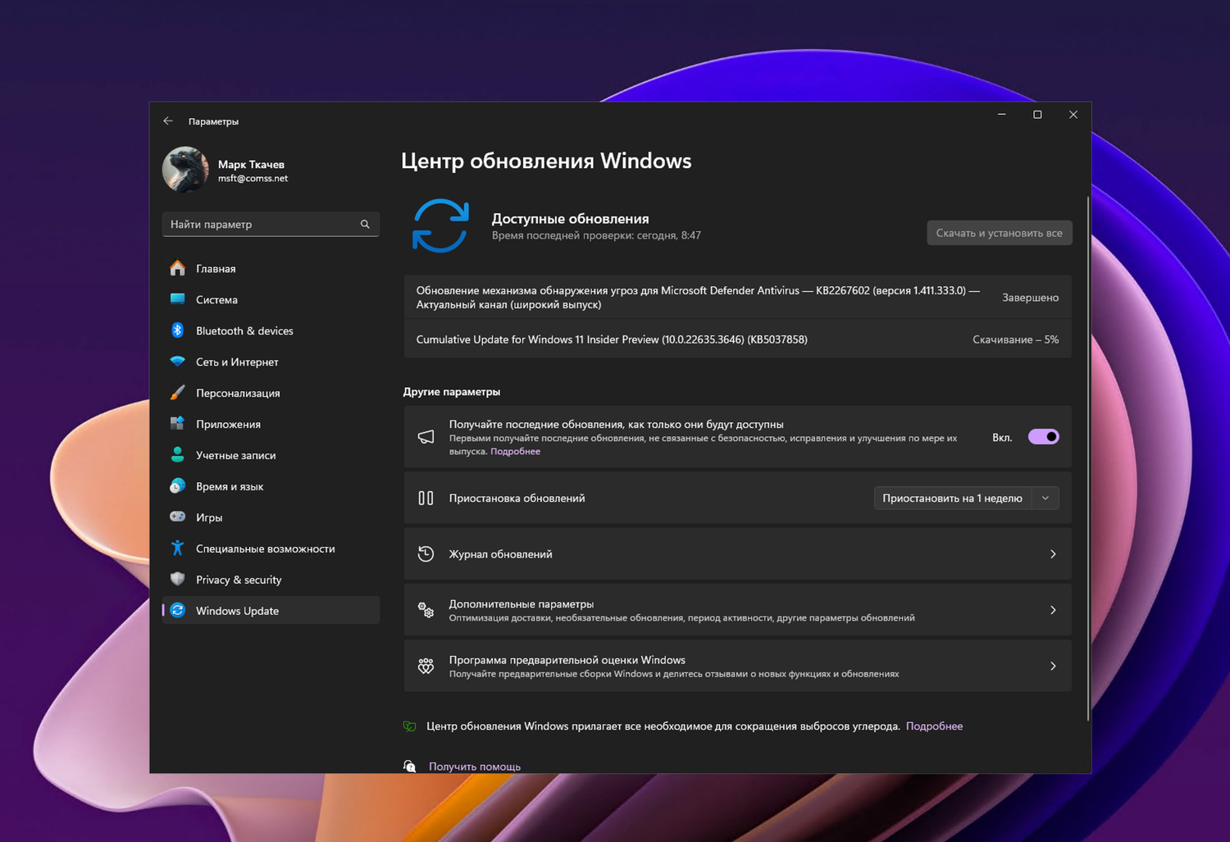Open Персонализация settings
This screenshot has width=1230, height=842.
(x=271, y=393)
